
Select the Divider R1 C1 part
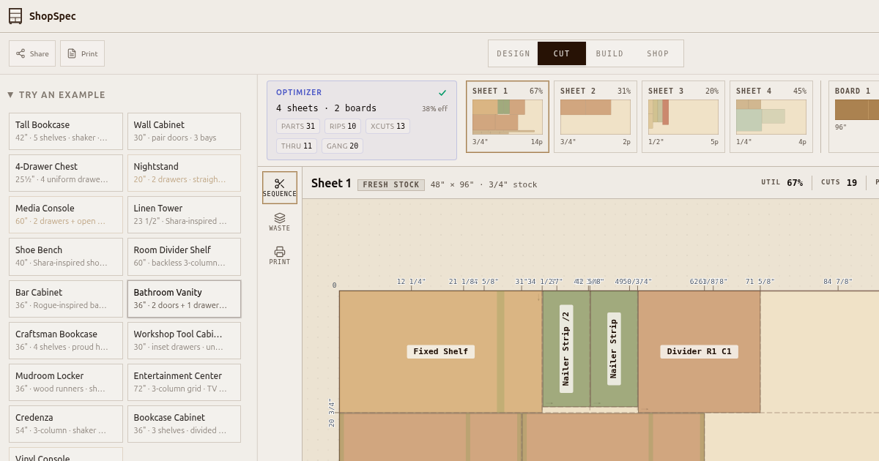tap(700, 352)
